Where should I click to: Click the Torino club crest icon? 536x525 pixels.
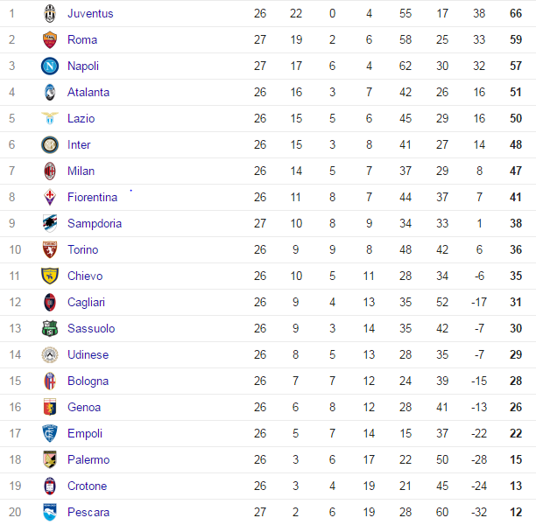click(x=49, y=249)
